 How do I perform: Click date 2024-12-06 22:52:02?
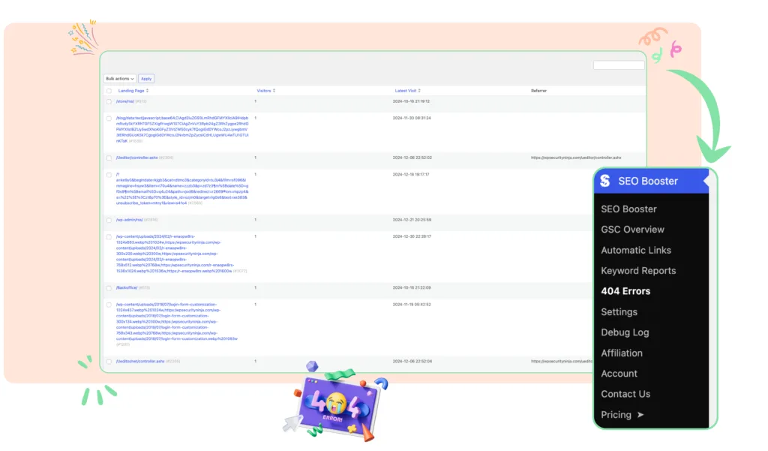tap(412, 158)
